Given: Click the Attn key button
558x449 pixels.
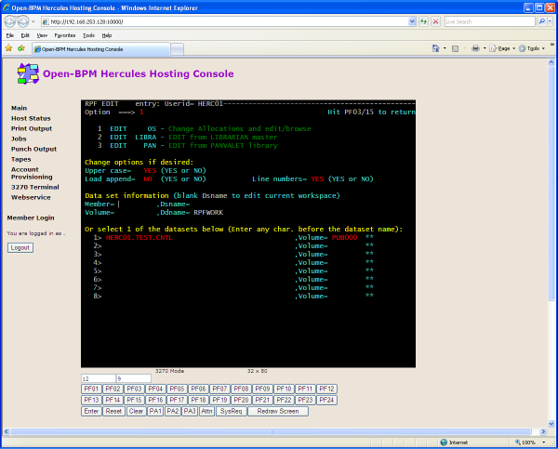Looking at the screenshot, I should (206, 411).
